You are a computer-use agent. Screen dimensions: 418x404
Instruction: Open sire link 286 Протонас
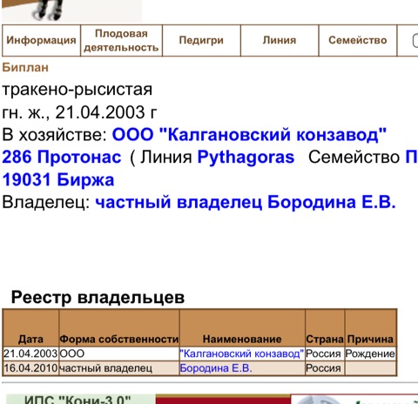pyautogui.click(x=62, y=158)
